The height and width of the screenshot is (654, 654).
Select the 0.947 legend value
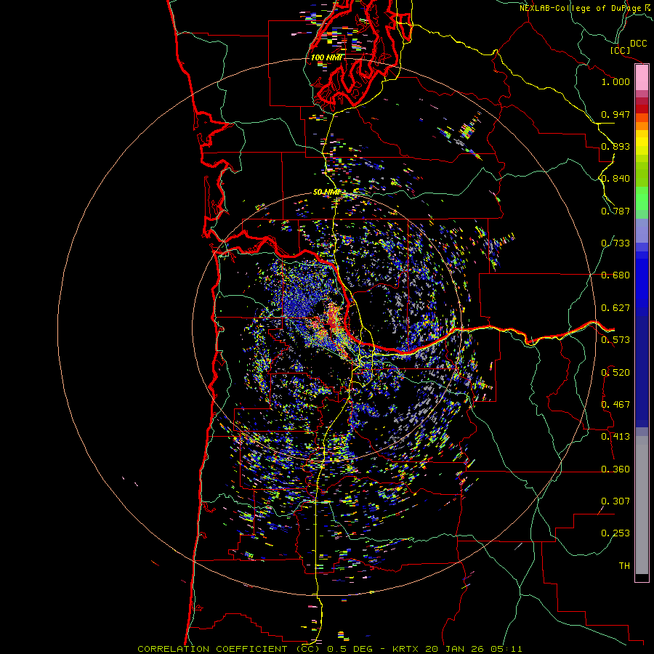coord(615,114)
